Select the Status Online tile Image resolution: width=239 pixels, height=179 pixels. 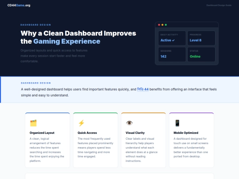[x=201, y=54]
